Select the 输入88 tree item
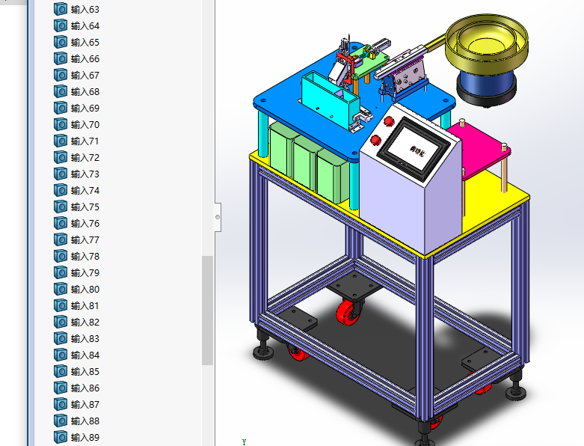The width and height of the screenshot is (584, 446). 77,421
